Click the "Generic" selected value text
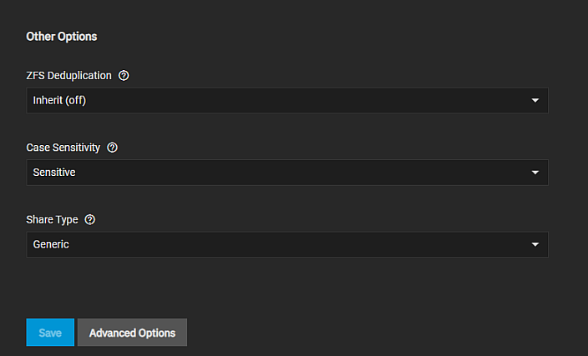The image size is (588, 356). [51, 244]
